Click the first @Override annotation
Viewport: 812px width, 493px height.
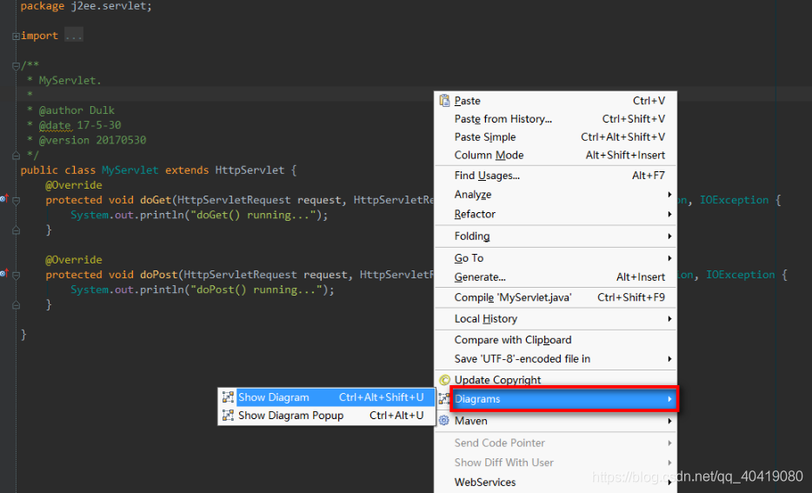[74, 185]
